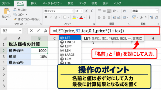Open the フォント group dialog launcher
Image resolution: width=161 pixels, height=90 pixels.
94,24
